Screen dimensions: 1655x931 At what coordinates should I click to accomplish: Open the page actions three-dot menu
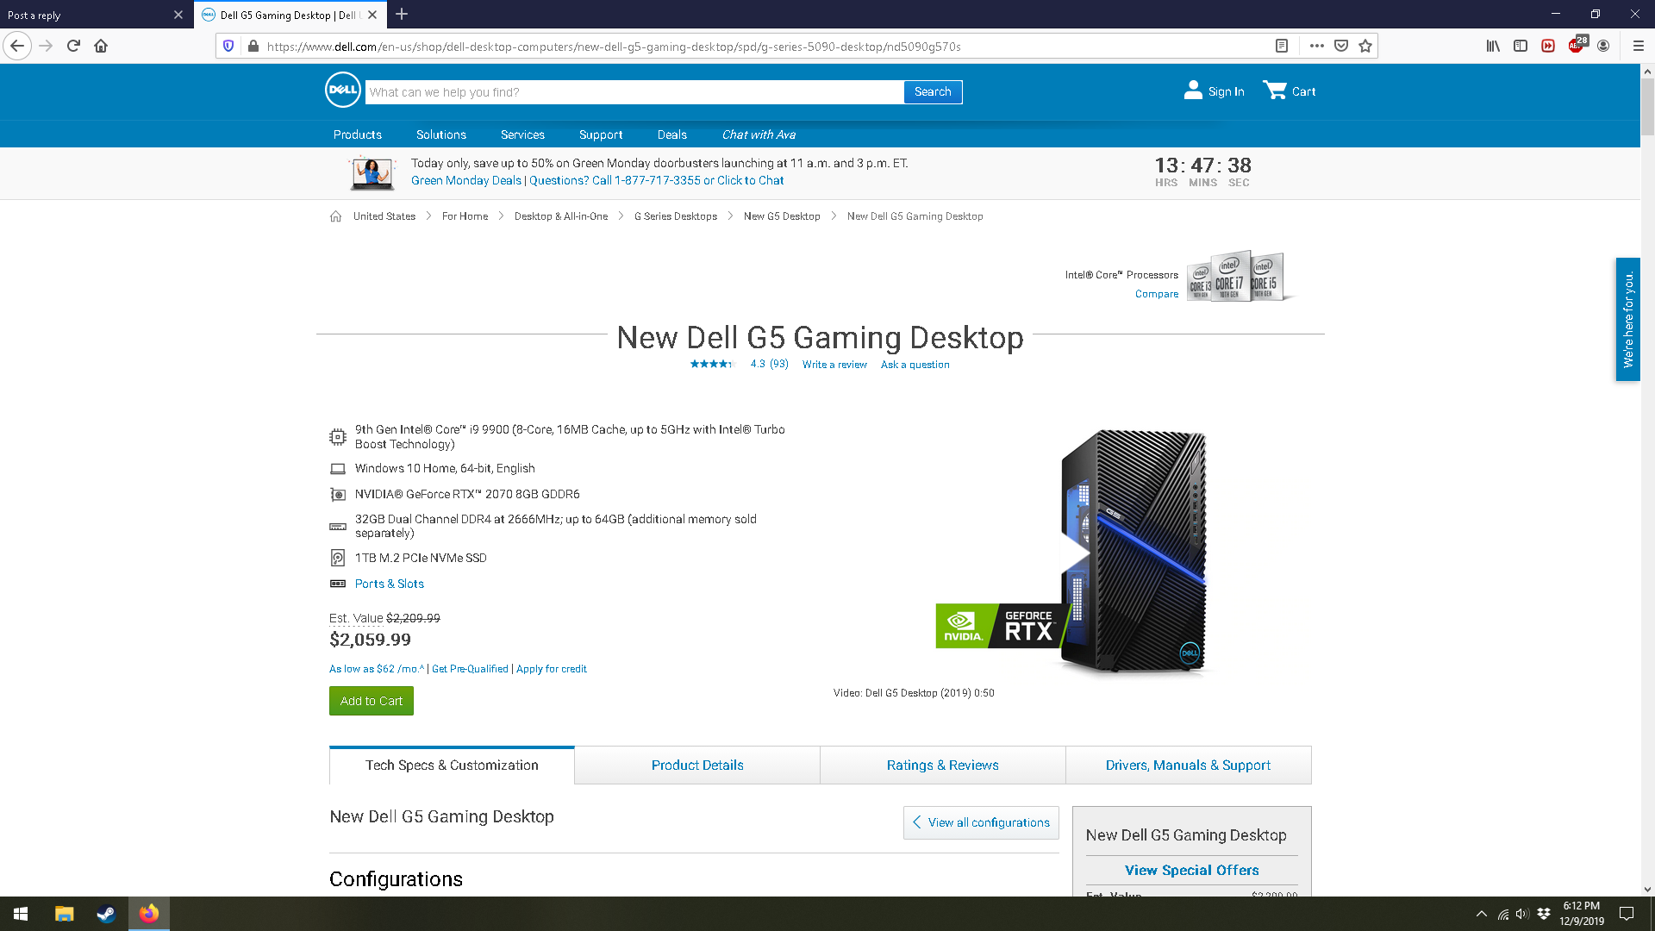pyautogui.click(x=1316, y=46)
